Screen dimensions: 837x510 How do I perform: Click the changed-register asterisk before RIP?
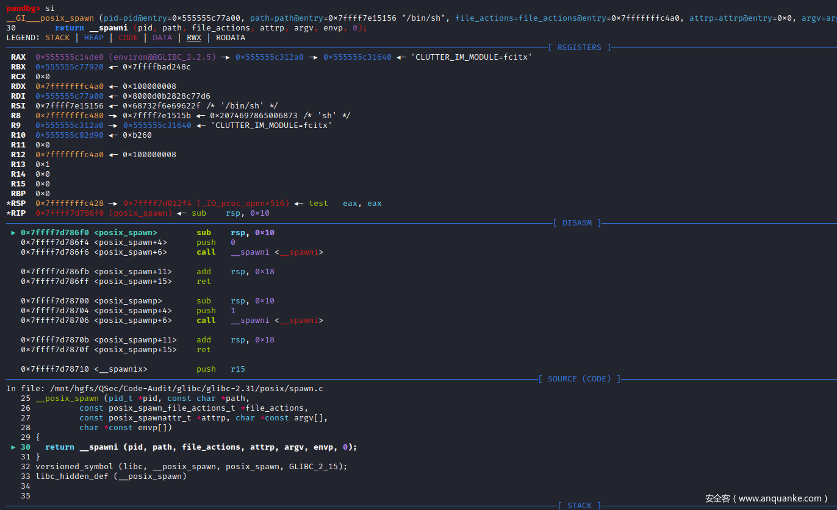pos(8,213)
